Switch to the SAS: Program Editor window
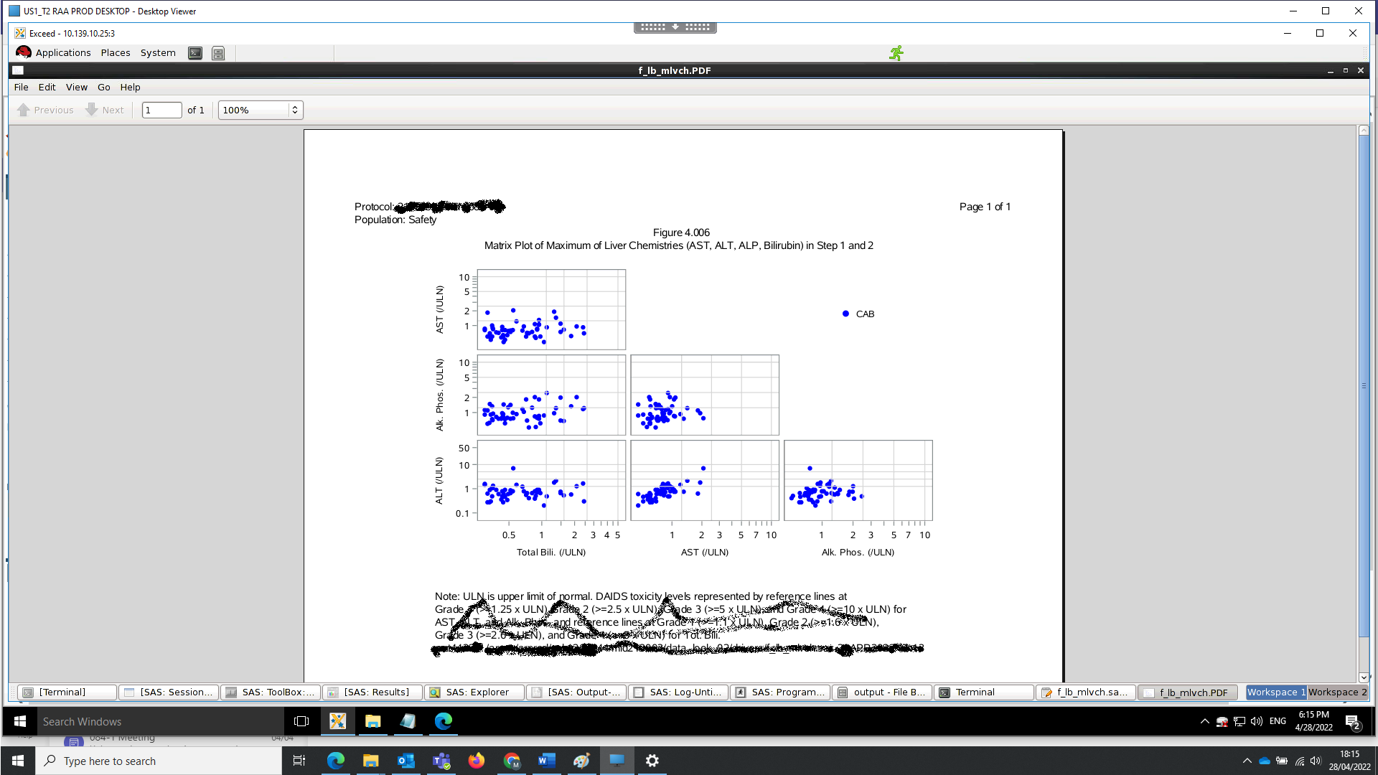Image resolution: width=1378 pixels, height=775 pixels. click(780, 692)
